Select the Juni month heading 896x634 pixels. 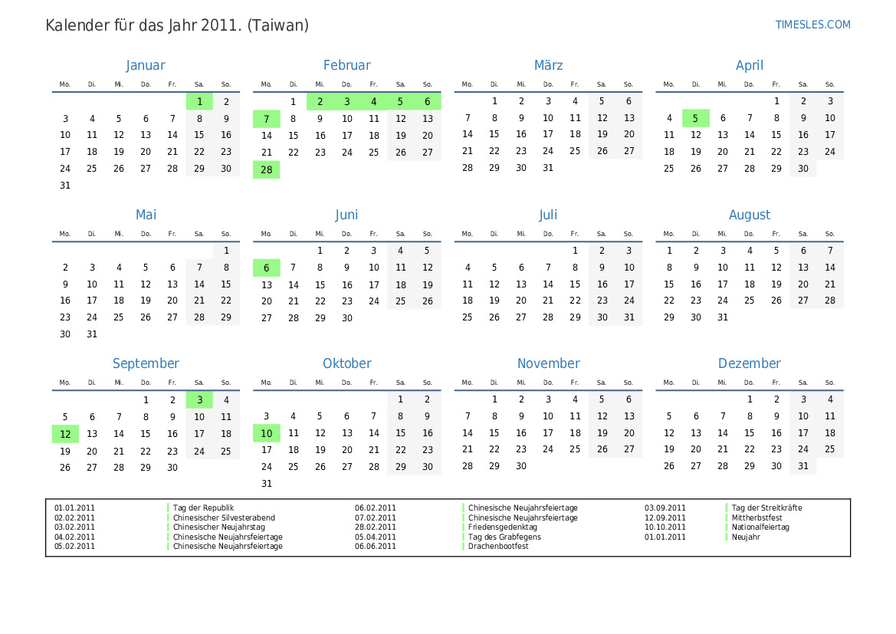click(347, 215)
